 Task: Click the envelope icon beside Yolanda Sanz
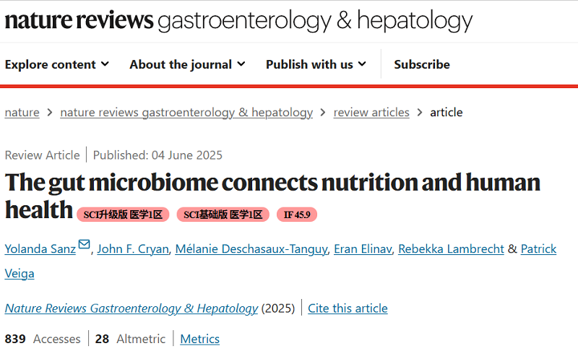(x=84, y=244)
